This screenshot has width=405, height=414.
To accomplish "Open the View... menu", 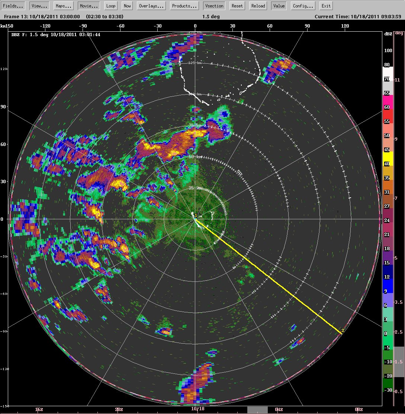I will 39,6.
